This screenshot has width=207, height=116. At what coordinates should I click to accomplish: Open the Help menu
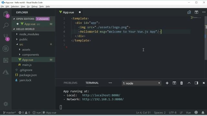click(x=48, y=6)
